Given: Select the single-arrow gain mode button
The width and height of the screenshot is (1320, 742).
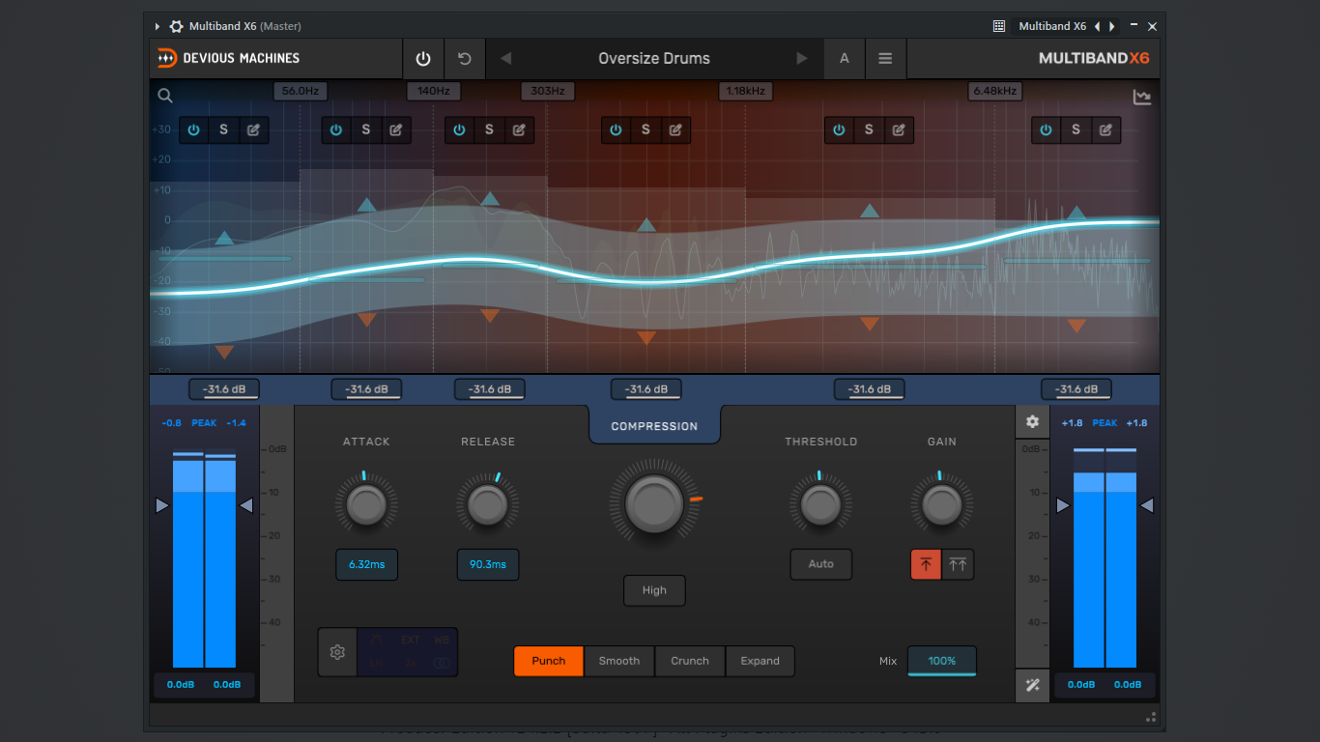Looking at the screenshot, I should tap(926, 565).
